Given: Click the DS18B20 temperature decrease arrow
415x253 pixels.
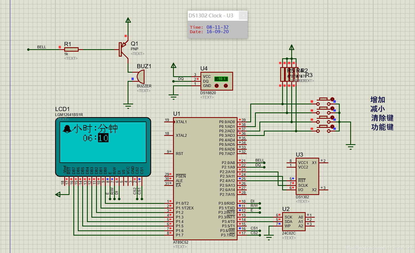Looking at the screenshot, I should [x=216, y=86].
